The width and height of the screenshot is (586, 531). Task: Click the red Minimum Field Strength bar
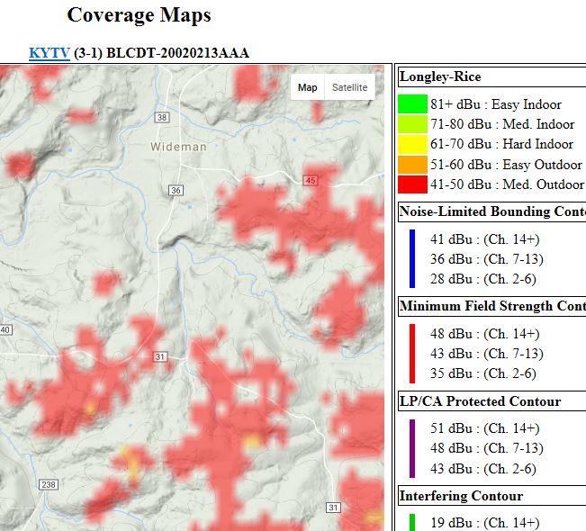(x=412, y=353)
